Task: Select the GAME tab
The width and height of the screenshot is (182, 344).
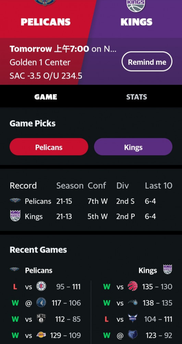Action: click(46, 97)
